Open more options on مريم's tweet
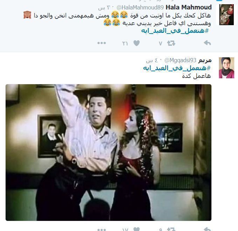The width and height of the screenshot is (238, 231). pyautogui.click(x=101, y=230)
